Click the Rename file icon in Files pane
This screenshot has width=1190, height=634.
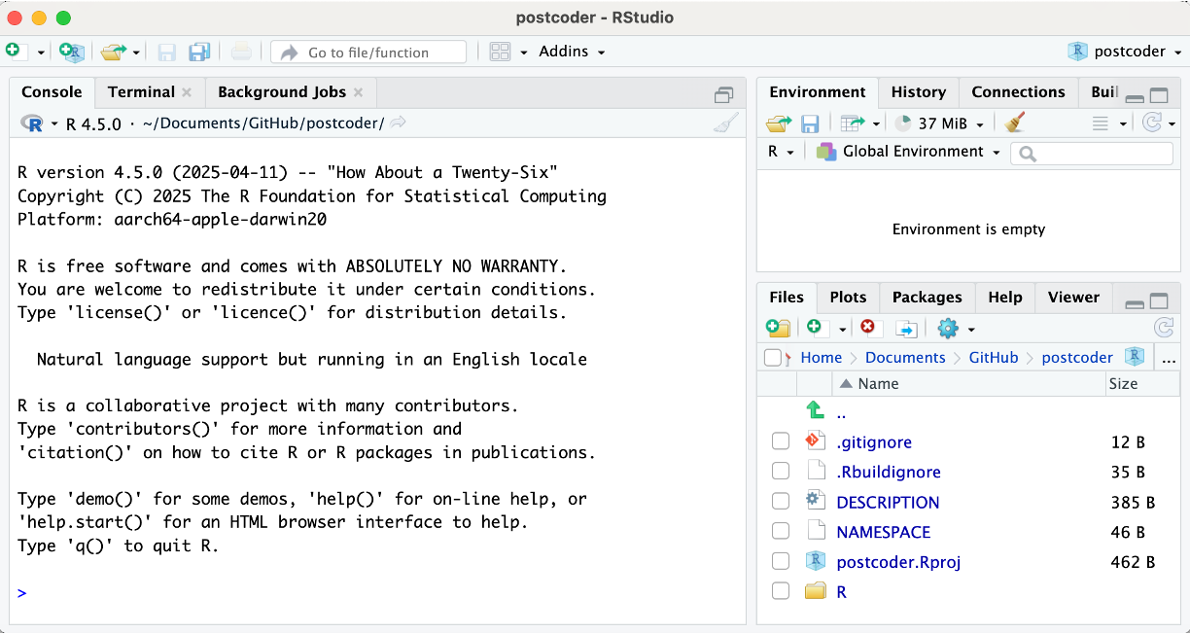[906, 329]
